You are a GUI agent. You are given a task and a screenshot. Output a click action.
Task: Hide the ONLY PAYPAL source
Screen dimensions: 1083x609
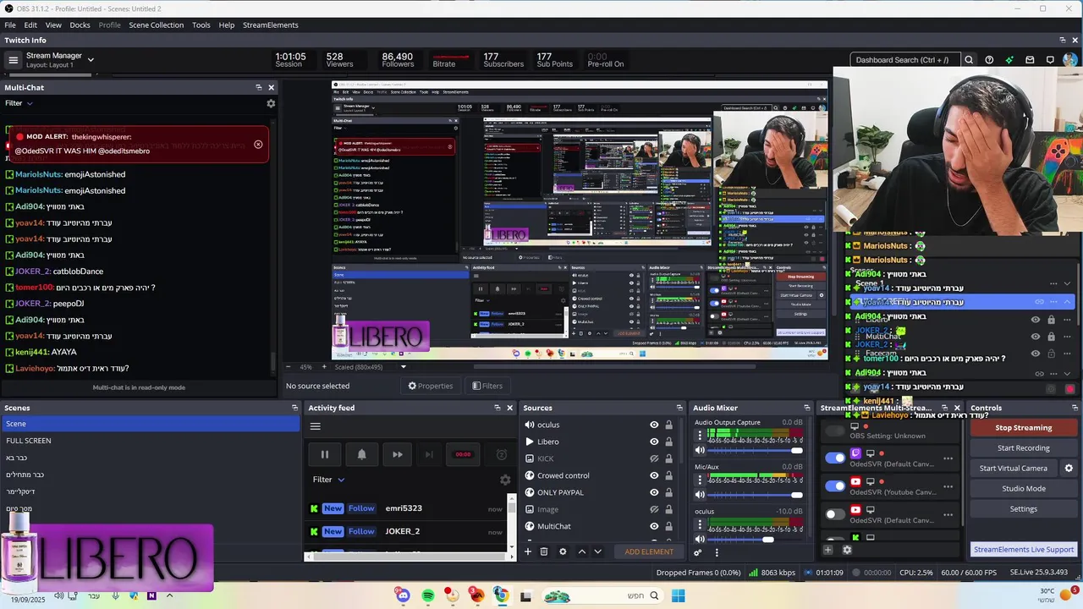click(x=654, y=492)
